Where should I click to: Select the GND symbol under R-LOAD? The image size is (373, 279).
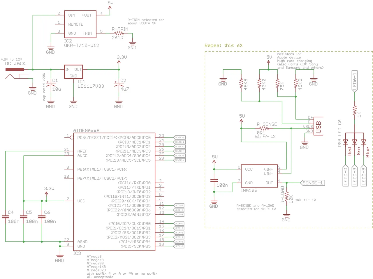(x=286, y=216)
